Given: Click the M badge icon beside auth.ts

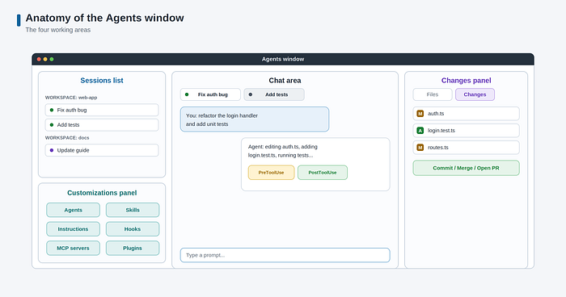Looking at the screenshot, I should (x=420, y=114).
